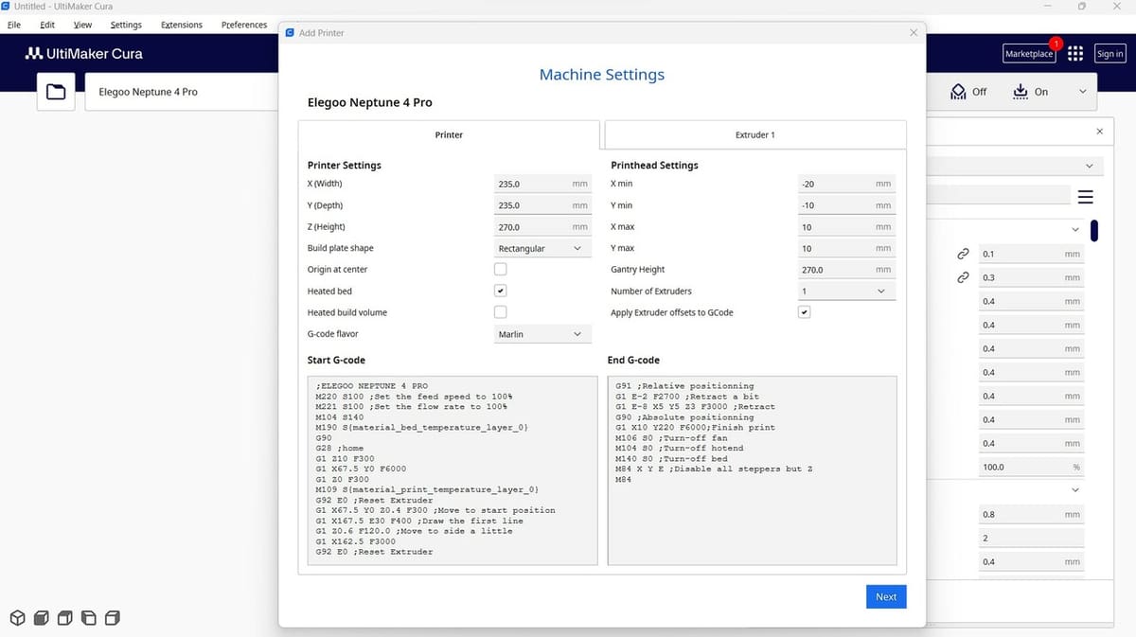Open the Build plate shape dropdown
The height and width of the screenshot is (637, 1136).
542,248
